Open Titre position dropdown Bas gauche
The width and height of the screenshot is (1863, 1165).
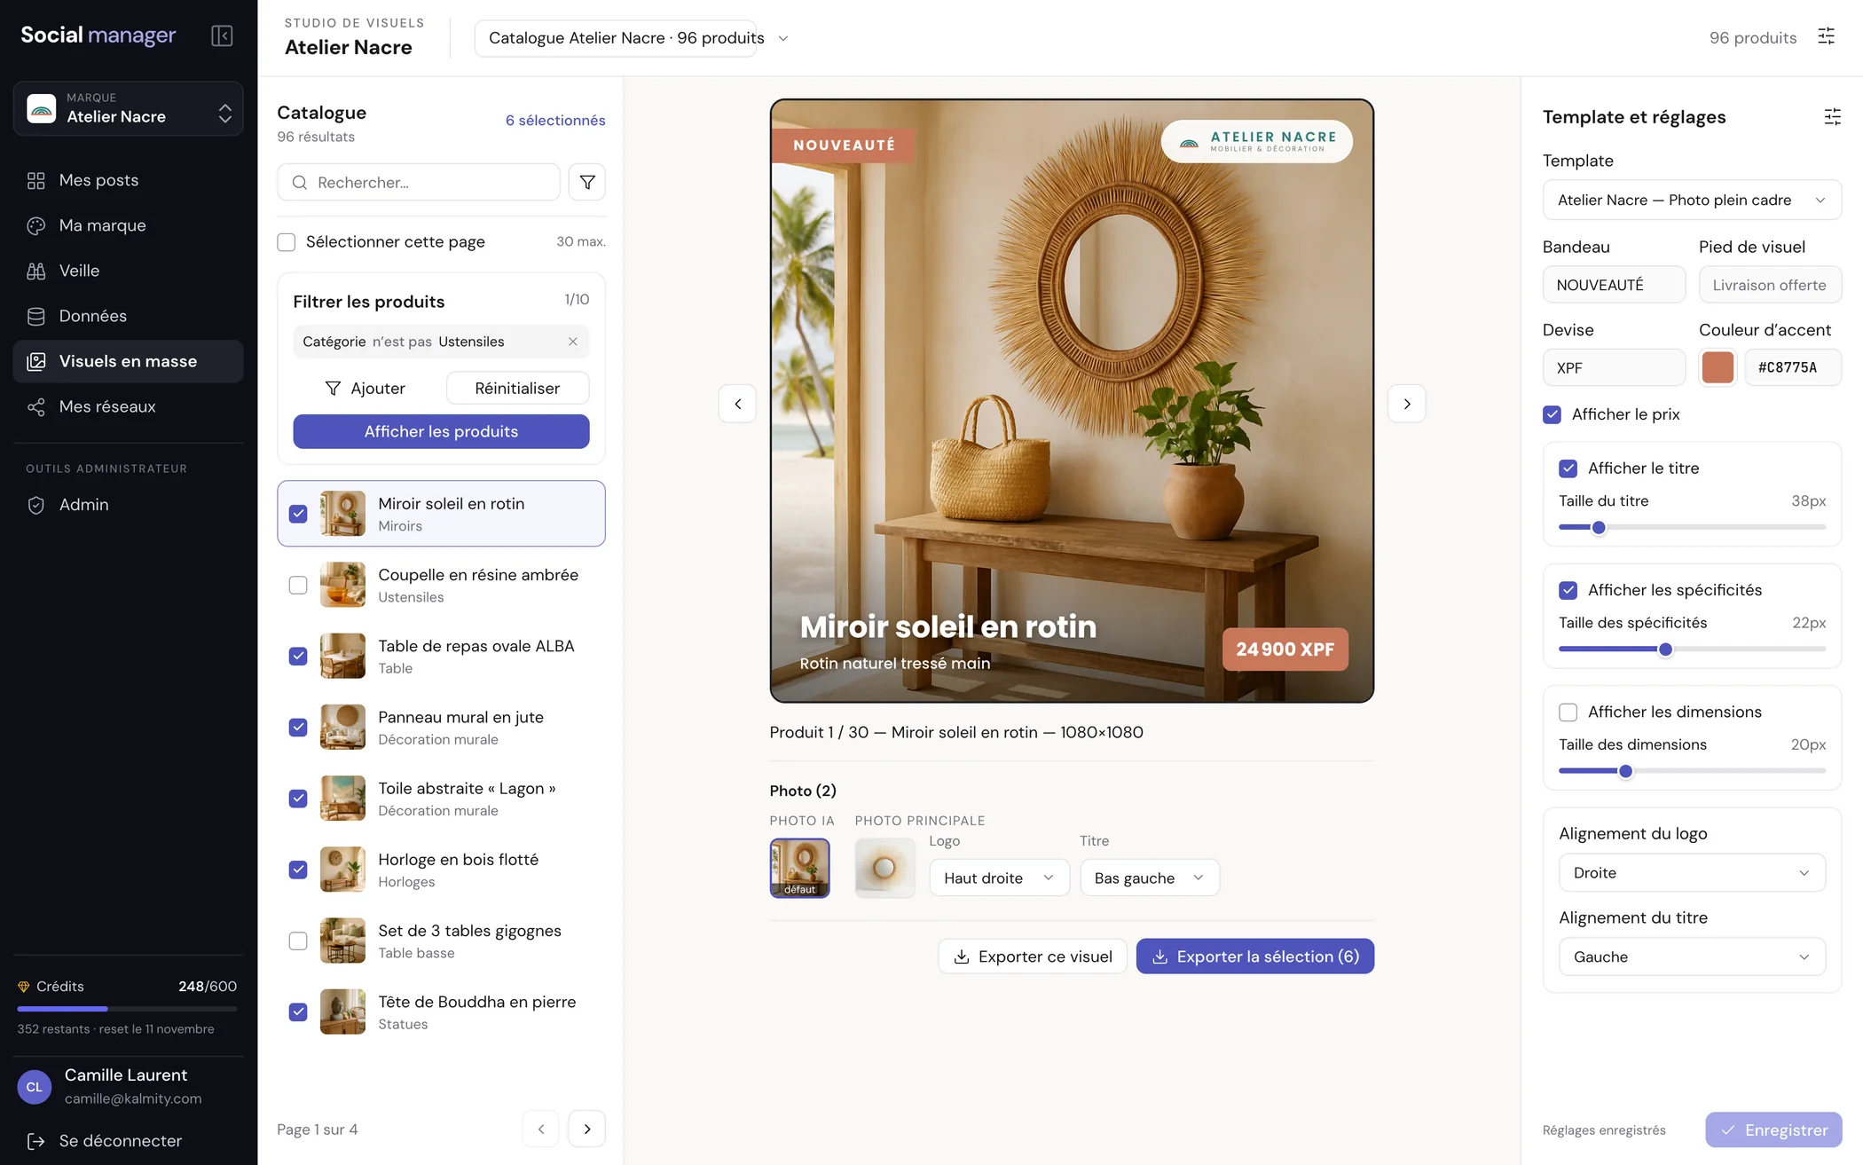pos(1150,878)
